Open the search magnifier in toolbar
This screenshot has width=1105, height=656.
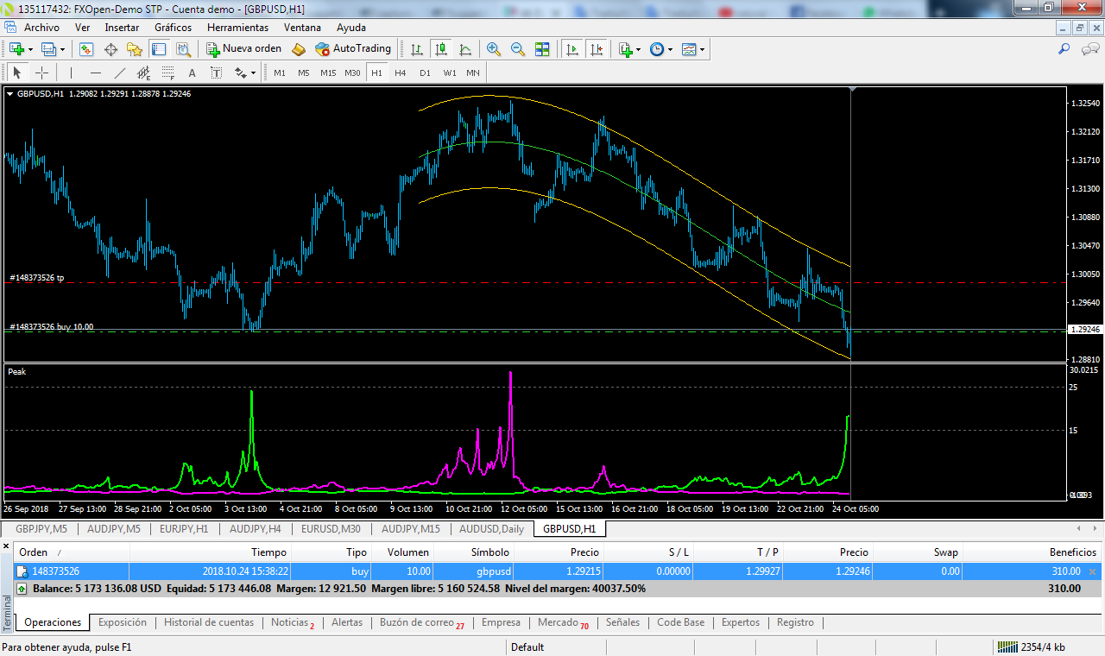pos(1064,49)
